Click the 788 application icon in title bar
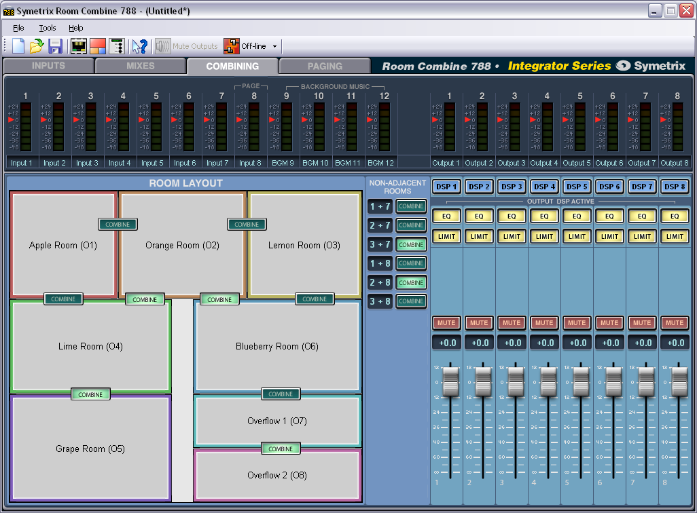The height and width of the screenshot is (513, 697). [x=8, y=11]
